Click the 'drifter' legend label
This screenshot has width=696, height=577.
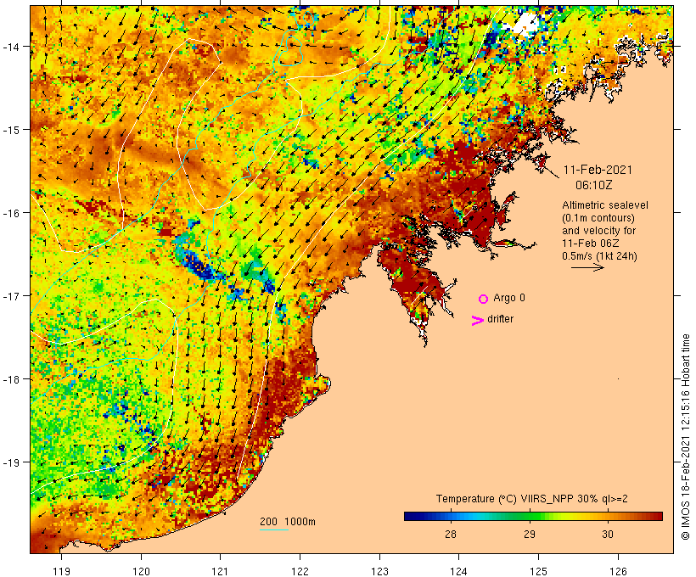coord(500,319)
